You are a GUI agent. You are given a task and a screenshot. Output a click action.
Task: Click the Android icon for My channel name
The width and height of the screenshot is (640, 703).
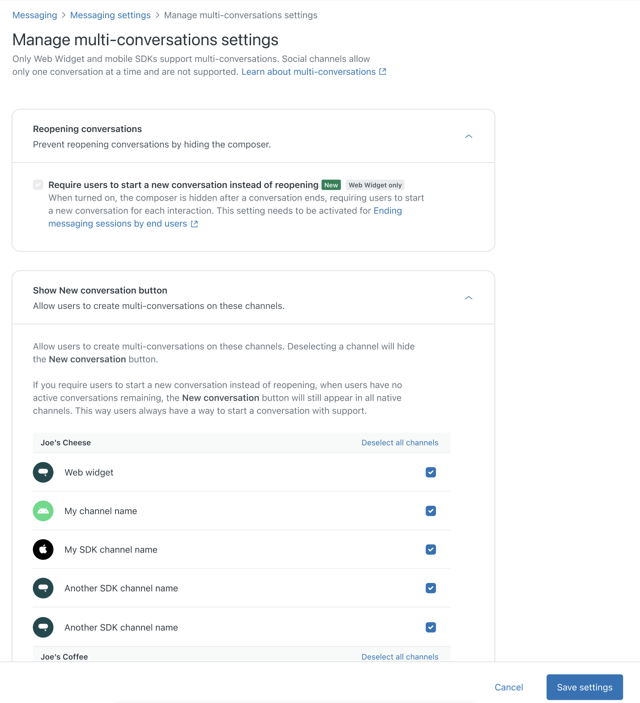click(43, 511)
